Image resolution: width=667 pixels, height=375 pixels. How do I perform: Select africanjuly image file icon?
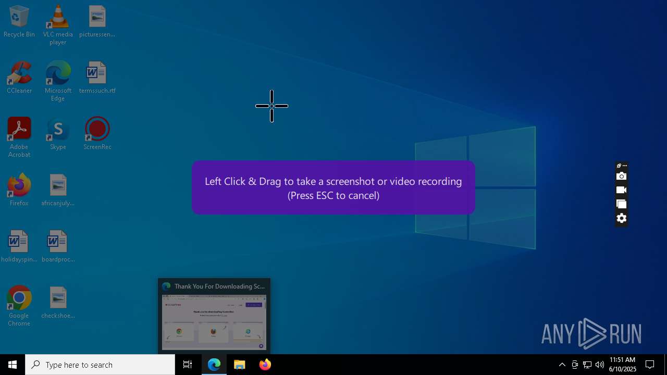tap(58, 191)
